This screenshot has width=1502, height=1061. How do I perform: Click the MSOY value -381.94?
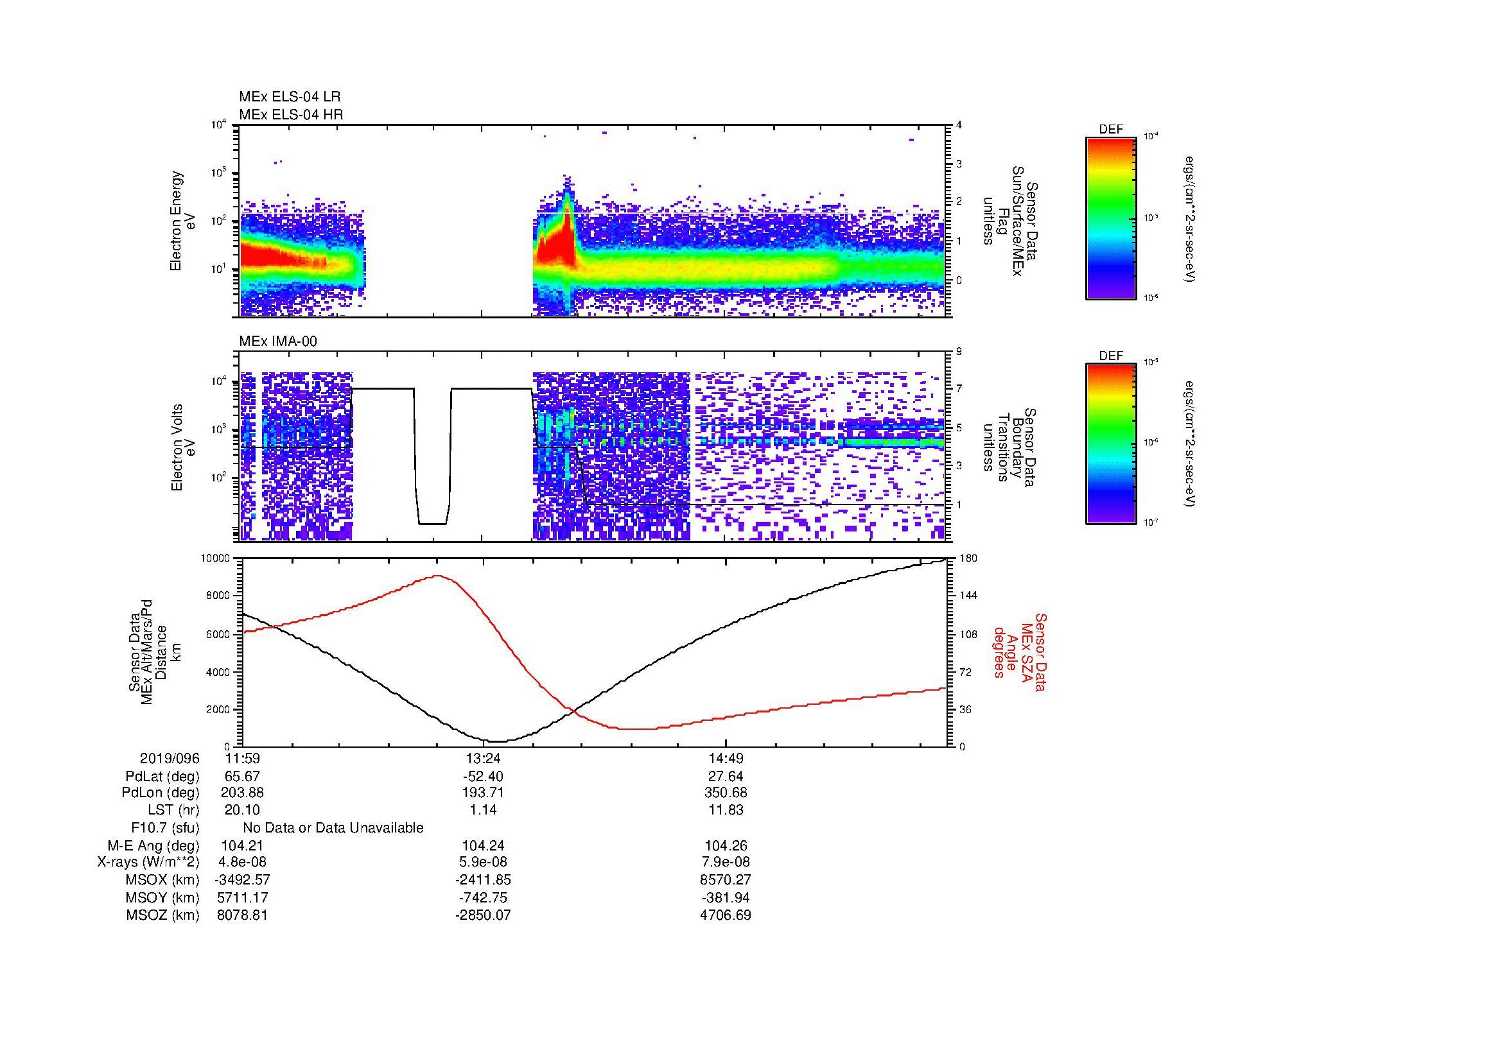coord(726,897)
